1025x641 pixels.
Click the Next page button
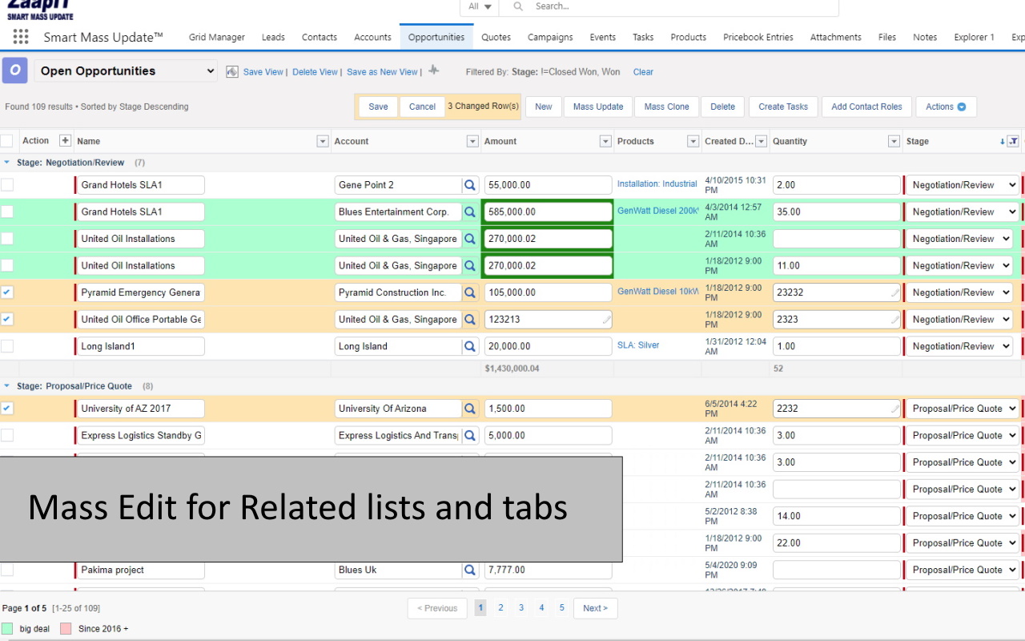[x=595, y=608]
